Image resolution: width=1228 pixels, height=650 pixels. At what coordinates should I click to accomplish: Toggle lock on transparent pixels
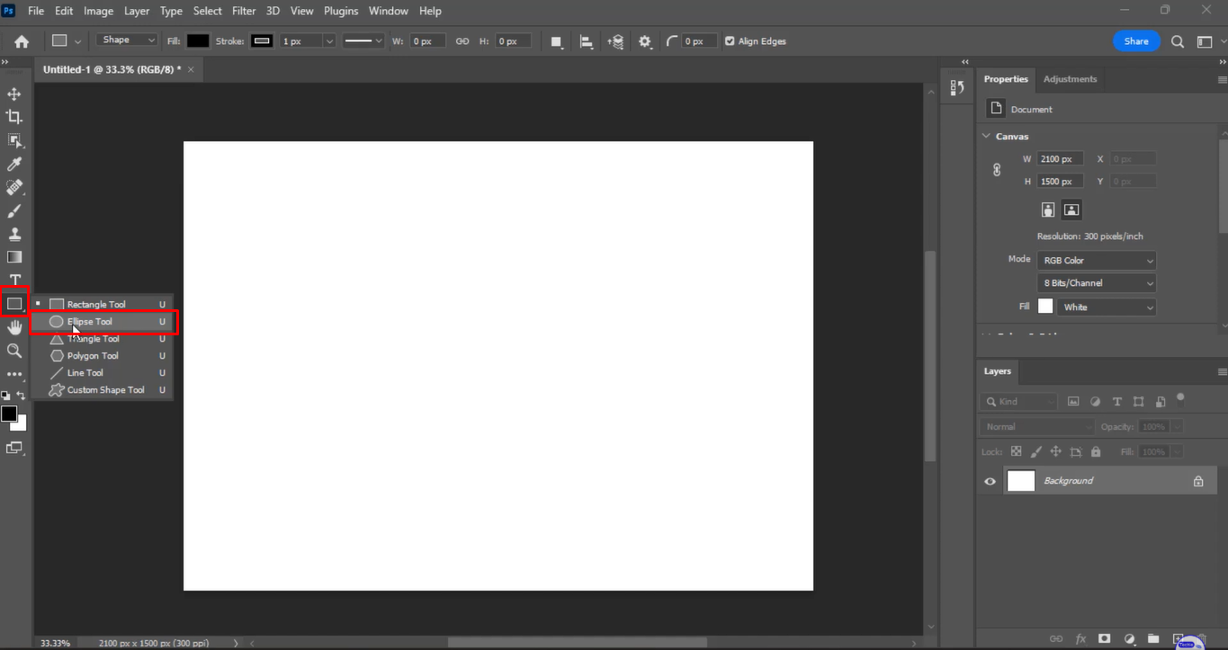click(1016, 451)
